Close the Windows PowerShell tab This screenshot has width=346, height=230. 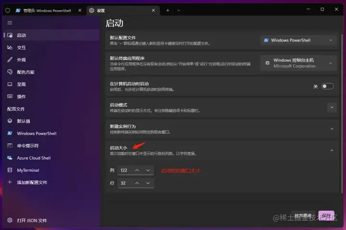(x=80, y=11)
